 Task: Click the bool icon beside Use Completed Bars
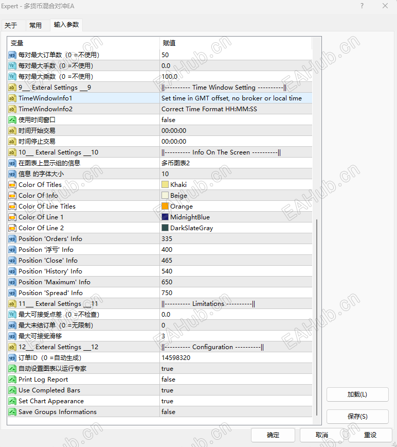click(x=12, y=390)
